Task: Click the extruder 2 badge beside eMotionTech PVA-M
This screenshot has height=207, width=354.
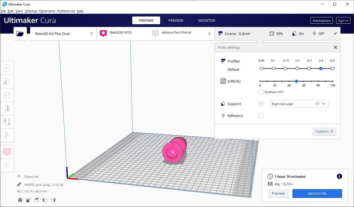Action: coord(155,34)
